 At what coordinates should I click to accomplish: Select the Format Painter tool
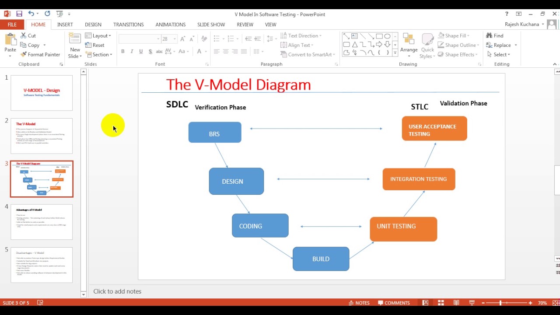pos(40,55)
